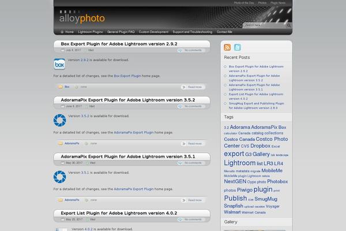The width and height of the screenshot is (346, 231).
Task: Open the Contact Me menu item
Action: pyautogui.click(x=224, y=32)
